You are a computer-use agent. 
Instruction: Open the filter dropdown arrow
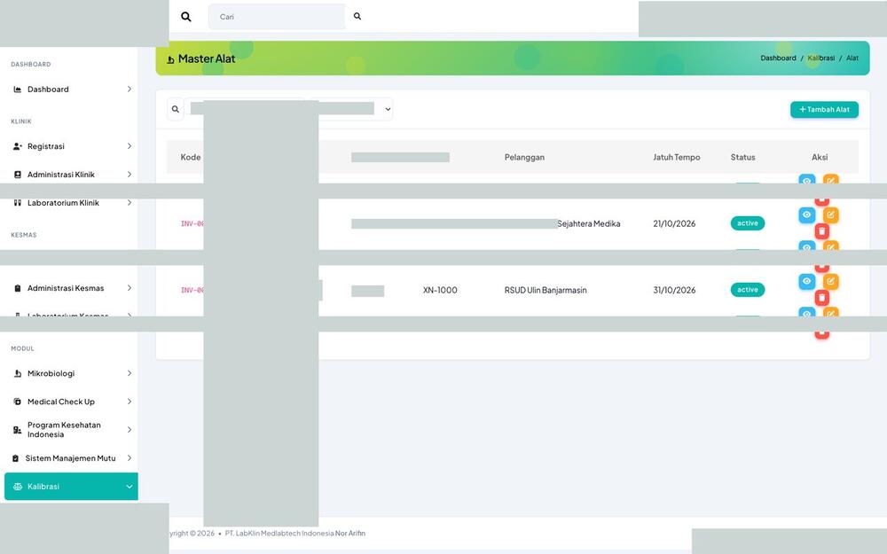point(389,109)
